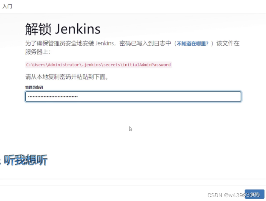Open the '不知道在哪里?' help link
The height and width of the screenshot is (201, 266).
point(192,43)
